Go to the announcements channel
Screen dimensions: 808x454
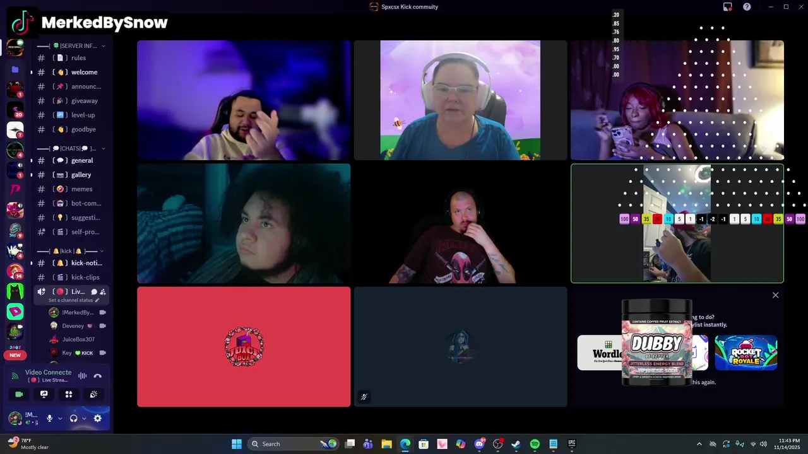(70, 86)
